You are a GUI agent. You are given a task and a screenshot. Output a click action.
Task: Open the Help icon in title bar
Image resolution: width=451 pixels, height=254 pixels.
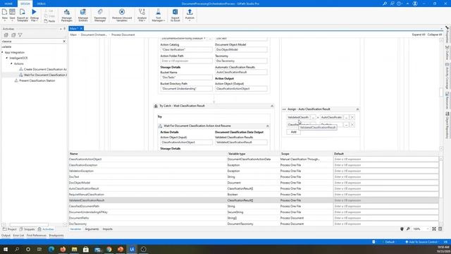tap(399, 4)
